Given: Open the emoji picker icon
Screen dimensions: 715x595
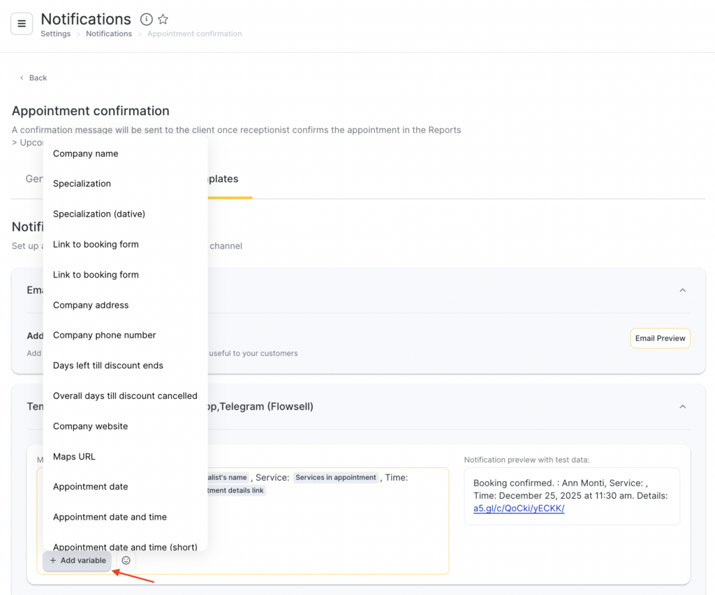Looking at the screenshot, I should (126, 560).
